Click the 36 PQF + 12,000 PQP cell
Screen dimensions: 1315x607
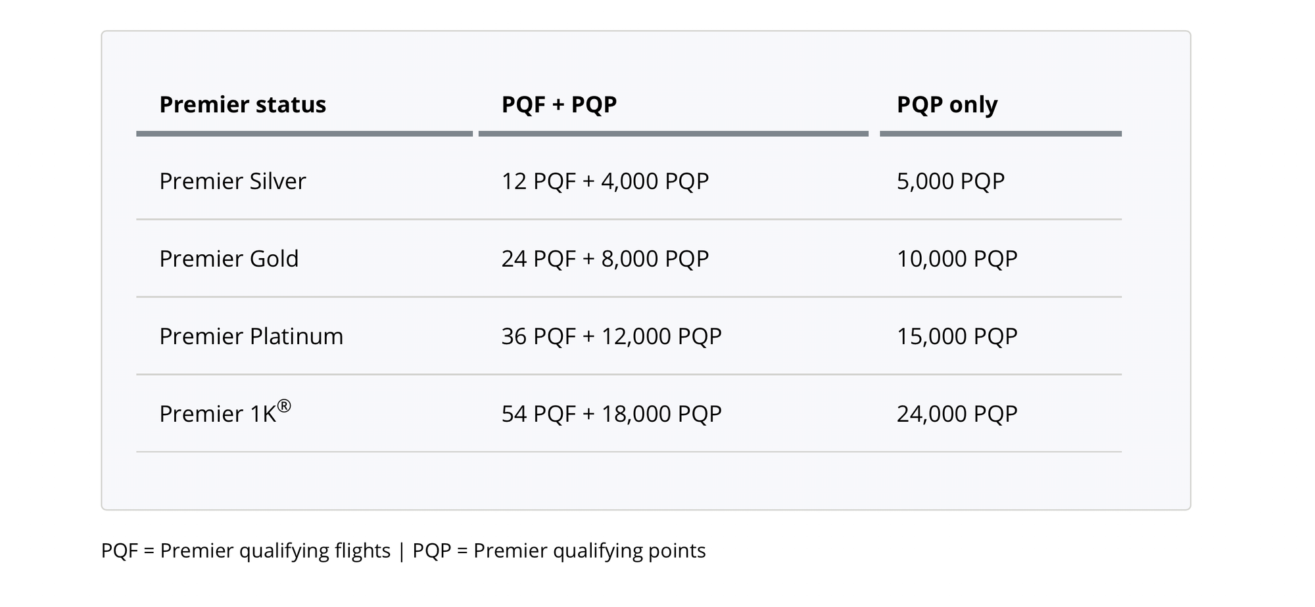coord(611,336)
